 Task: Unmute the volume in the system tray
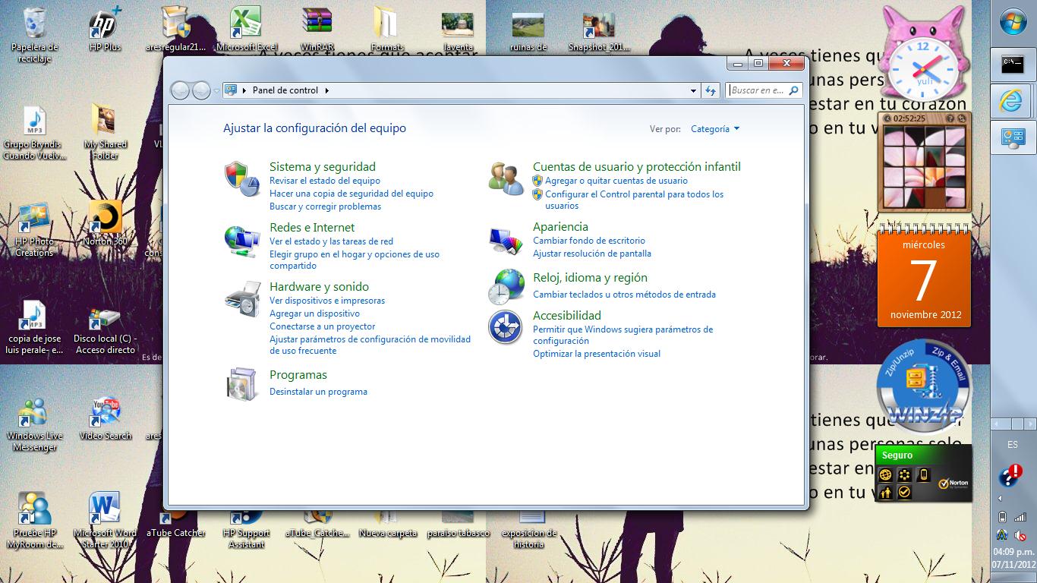click(1020, 535)
